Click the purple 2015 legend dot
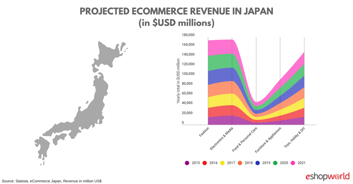Image resolution: width=353 pixels, height=184 pixels. click(187, 163)
